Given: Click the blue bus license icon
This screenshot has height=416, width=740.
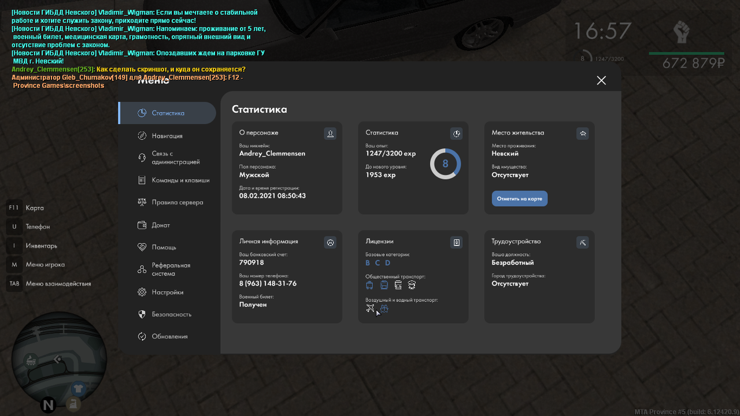Looking at the screenshot, I should tap(384, 285).
